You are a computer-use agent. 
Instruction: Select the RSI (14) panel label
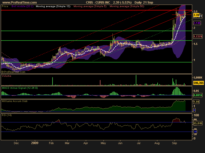(x=7, y=115)
